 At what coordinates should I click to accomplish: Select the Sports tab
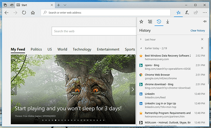[x=130, y=50]
